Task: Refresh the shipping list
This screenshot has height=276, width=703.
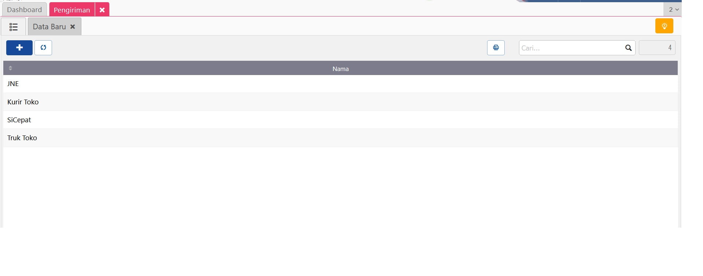Action: 43,48
